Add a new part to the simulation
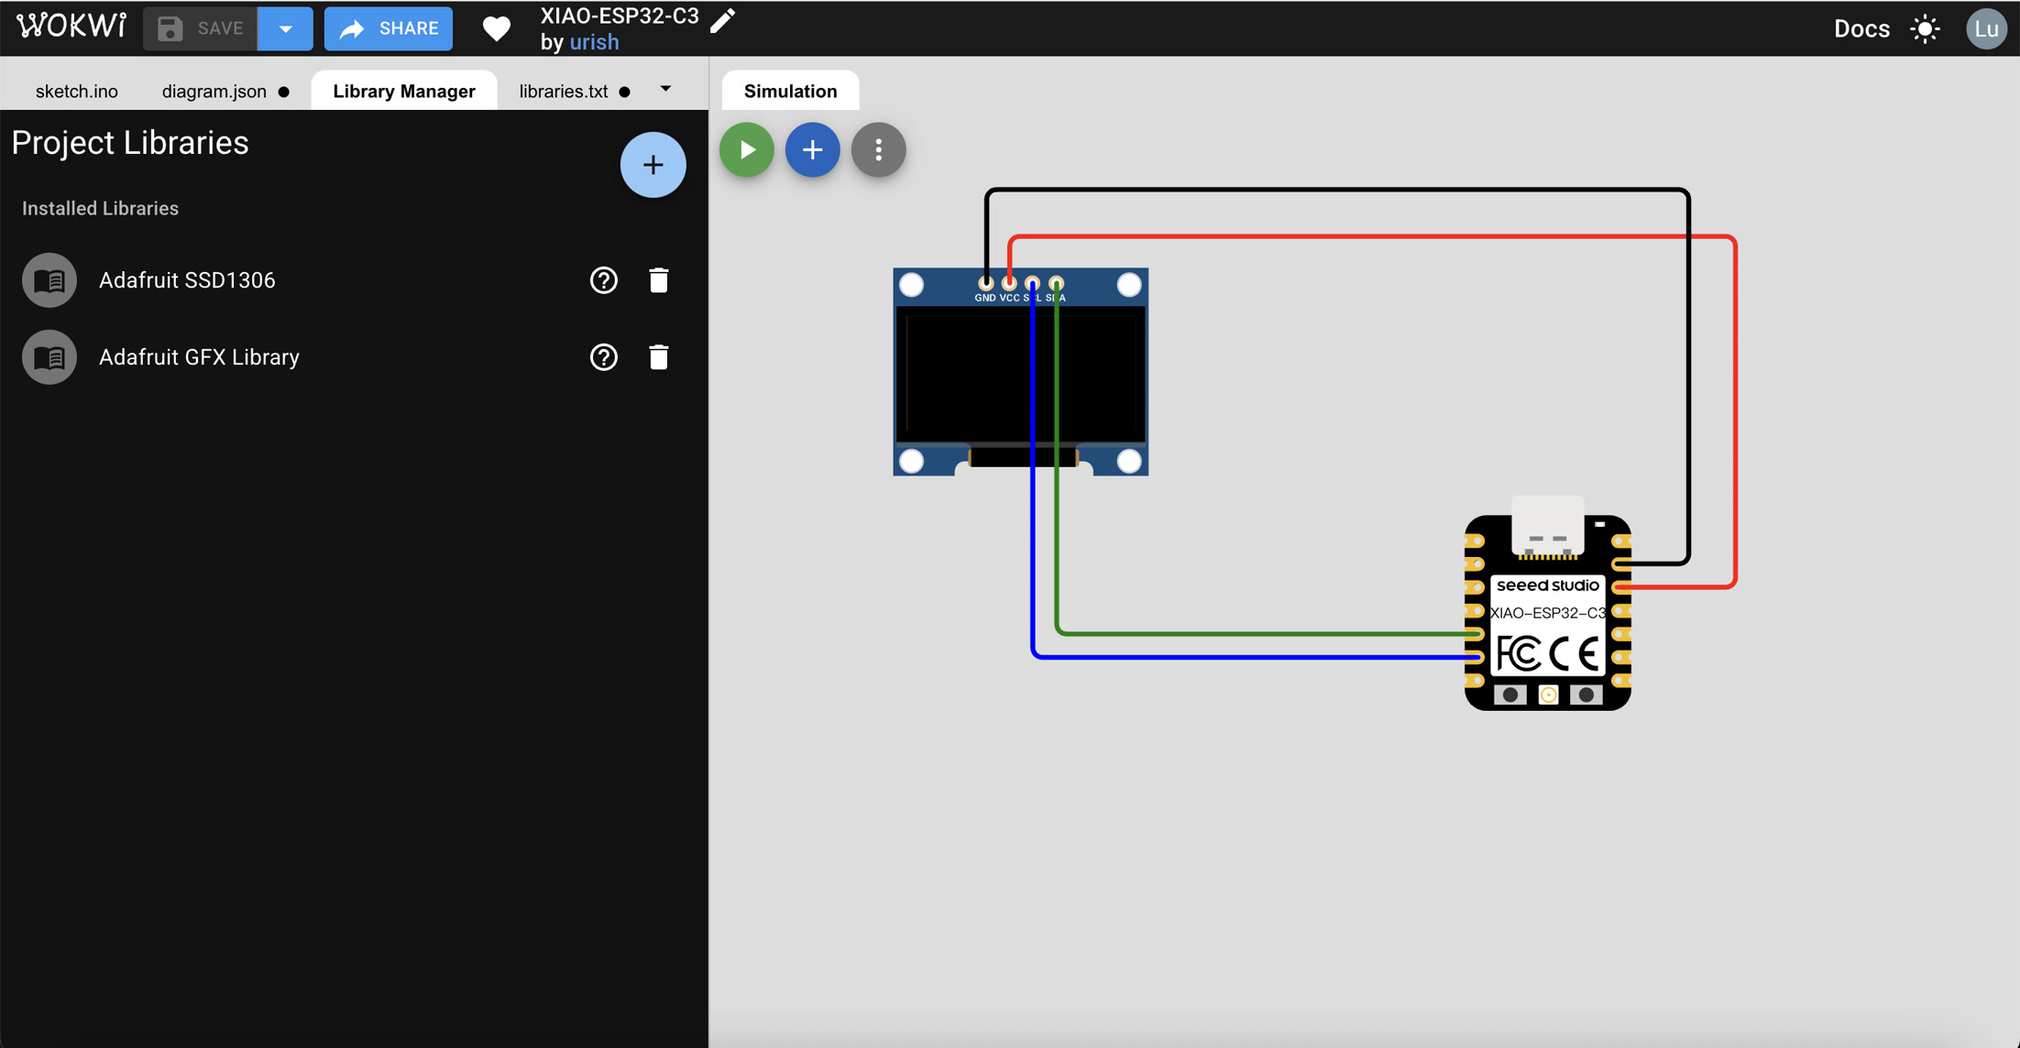 pos(813,149)
